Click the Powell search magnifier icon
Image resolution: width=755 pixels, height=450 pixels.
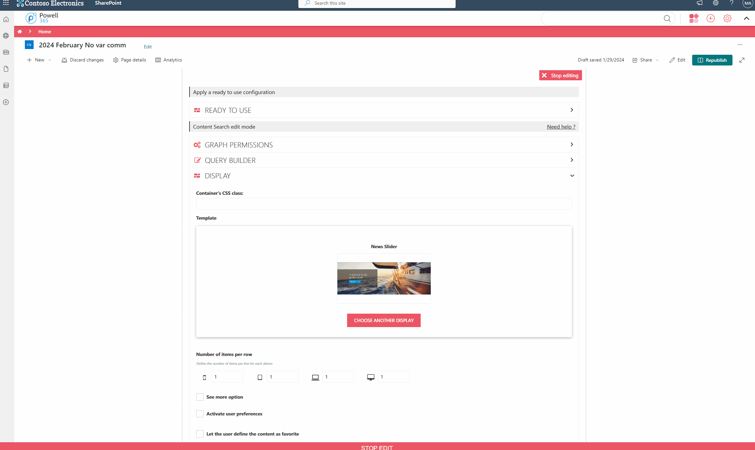tap(667, 18)
